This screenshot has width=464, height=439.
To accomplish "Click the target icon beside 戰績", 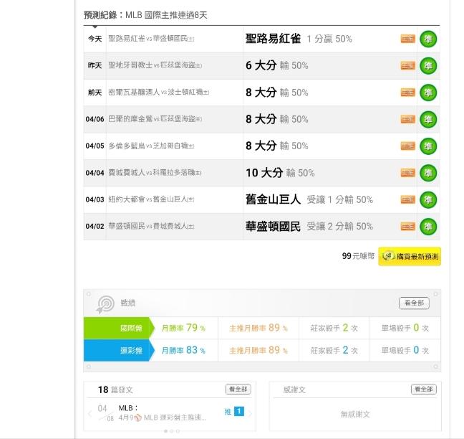I will pyautogui.click(x=105, y=304).
